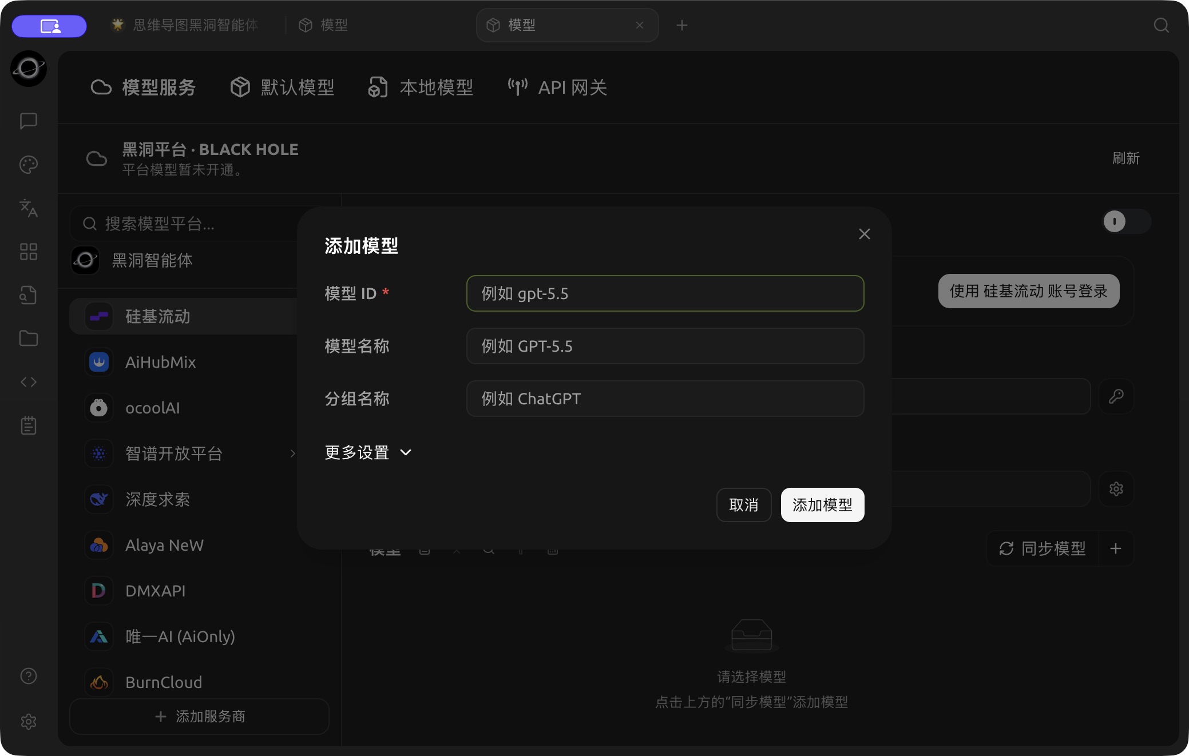Click 使用 硅基流动 账号登录 button

1029,291
